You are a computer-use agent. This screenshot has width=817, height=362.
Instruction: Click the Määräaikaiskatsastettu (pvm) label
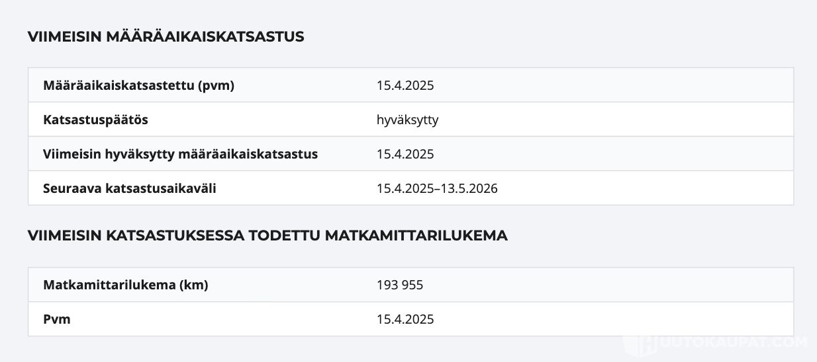138,85
